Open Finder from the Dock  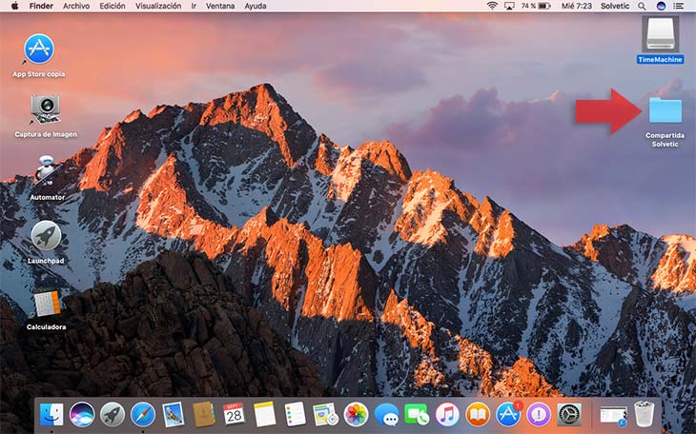tap(51, 415)
